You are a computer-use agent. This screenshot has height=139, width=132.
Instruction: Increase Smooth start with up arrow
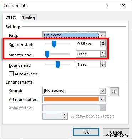tap(103, 42)
